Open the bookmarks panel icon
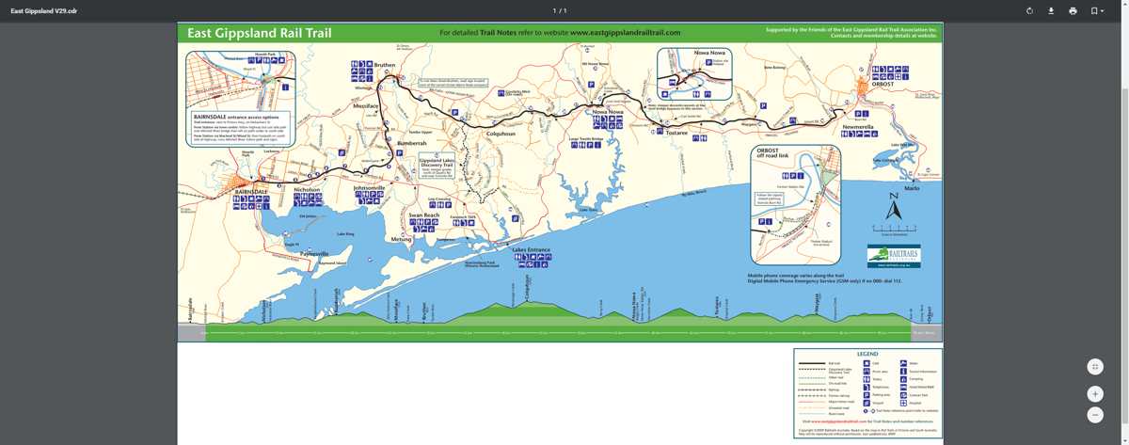This screenshot has height=445, width=1129. coord(1094,10)
